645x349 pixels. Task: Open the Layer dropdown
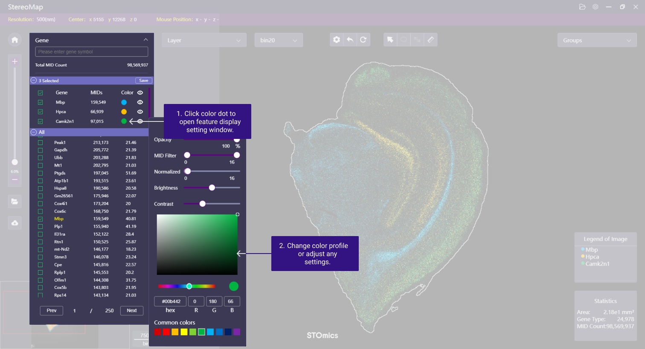pyautogui.click(x=204, y=40)
